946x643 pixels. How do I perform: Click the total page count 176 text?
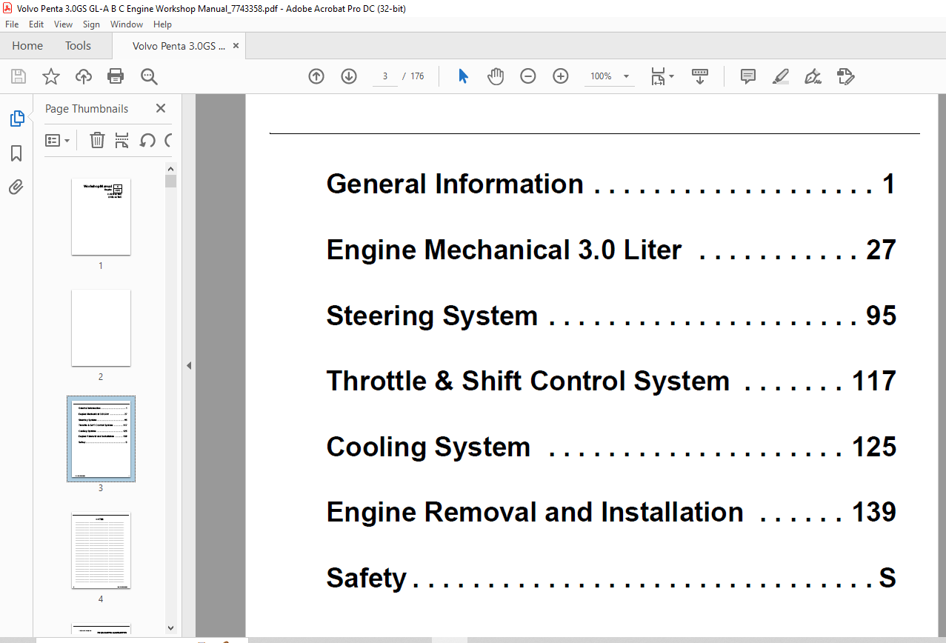[417, 76]
